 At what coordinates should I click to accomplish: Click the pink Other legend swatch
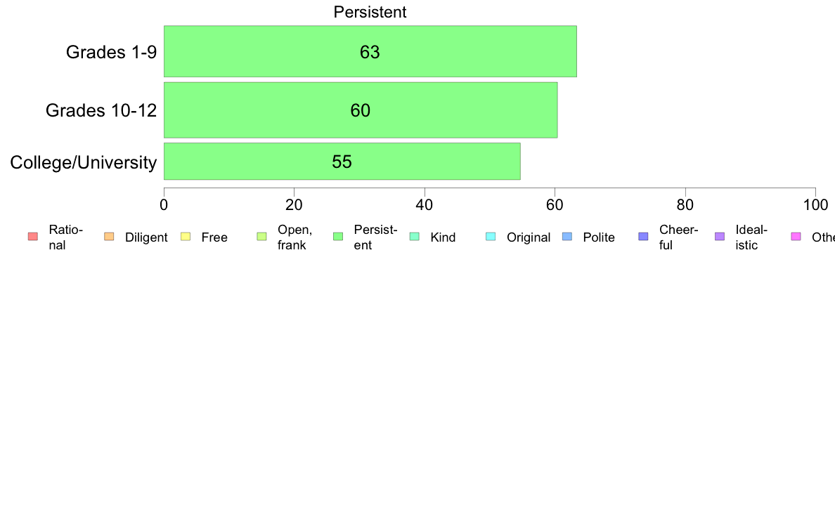click(x=796, y=237)
